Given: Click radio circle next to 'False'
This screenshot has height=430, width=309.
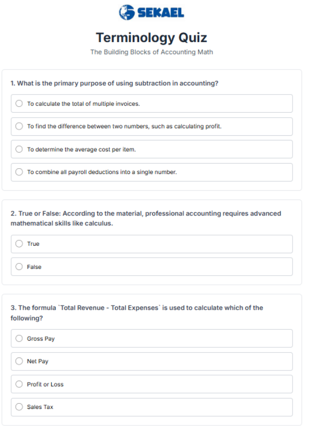Looking at the screenshot, I should pos(19,267).
